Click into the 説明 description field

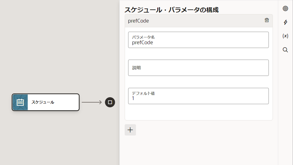pyautogui.click(x=198, y=68)
